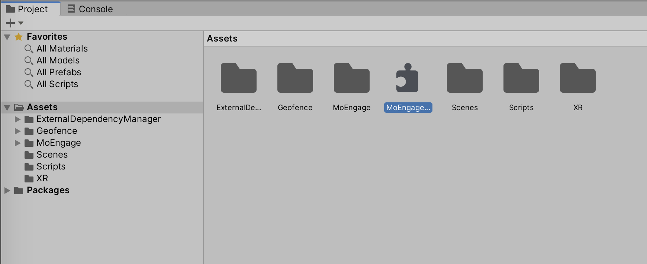Screen dimensions: 647x264
Task: Select All Prefabs saved search
Action: point(59,72)
